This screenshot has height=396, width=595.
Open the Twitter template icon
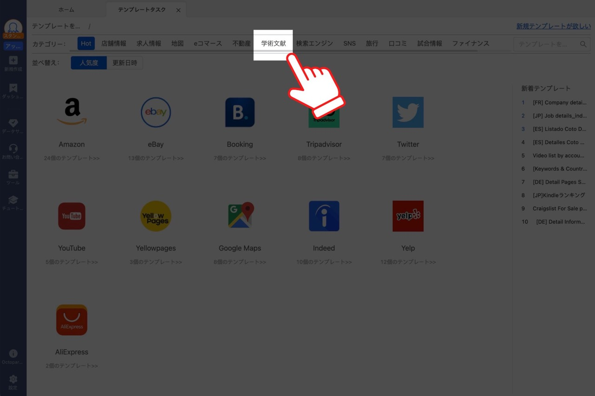coord(408,112)
